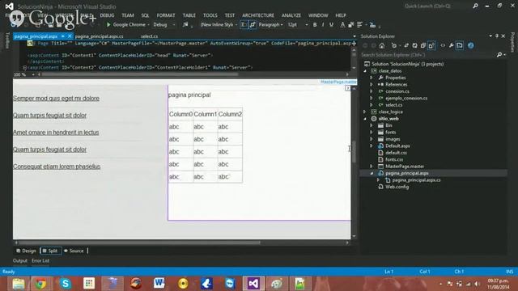This screenshot has width=518, height=291.
Task: Expand the clase_logica project node
Action: click(x=365, y=112)
